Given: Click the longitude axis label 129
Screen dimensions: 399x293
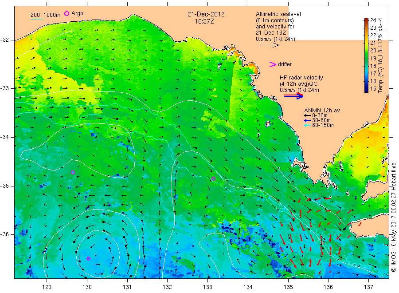Looking at the screenshot, I should (47, 287).
